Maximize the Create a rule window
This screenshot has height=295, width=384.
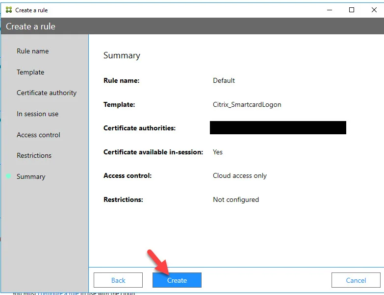coord(352,10)
